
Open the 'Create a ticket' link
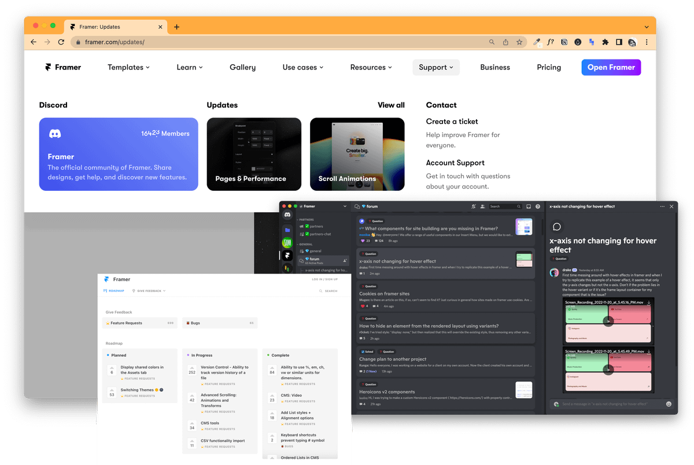tap(452, 121)
